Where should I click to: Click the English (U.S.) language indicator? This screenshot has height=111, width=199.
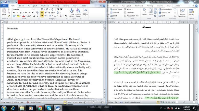point(36,102)
